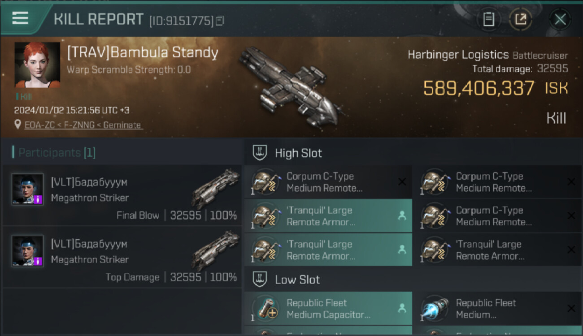
Task: Select unhighlighted 'Tranquil' Large Remote Armor module
Action: coord(498,250)
